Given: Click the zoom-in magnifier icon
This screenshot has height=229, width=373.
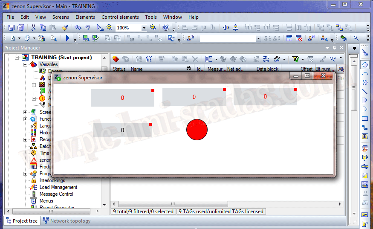Looking at the screenshot, I should coord(110,28).
